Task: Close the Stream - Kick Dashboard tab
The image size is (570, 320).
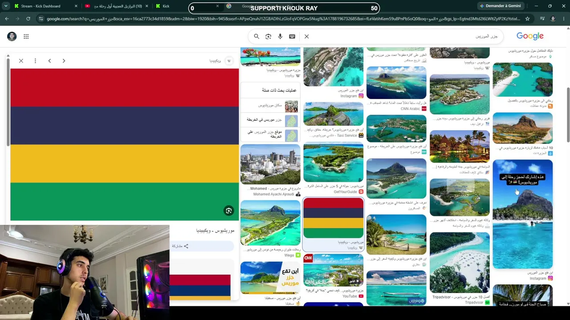Action: click(76, 6)
